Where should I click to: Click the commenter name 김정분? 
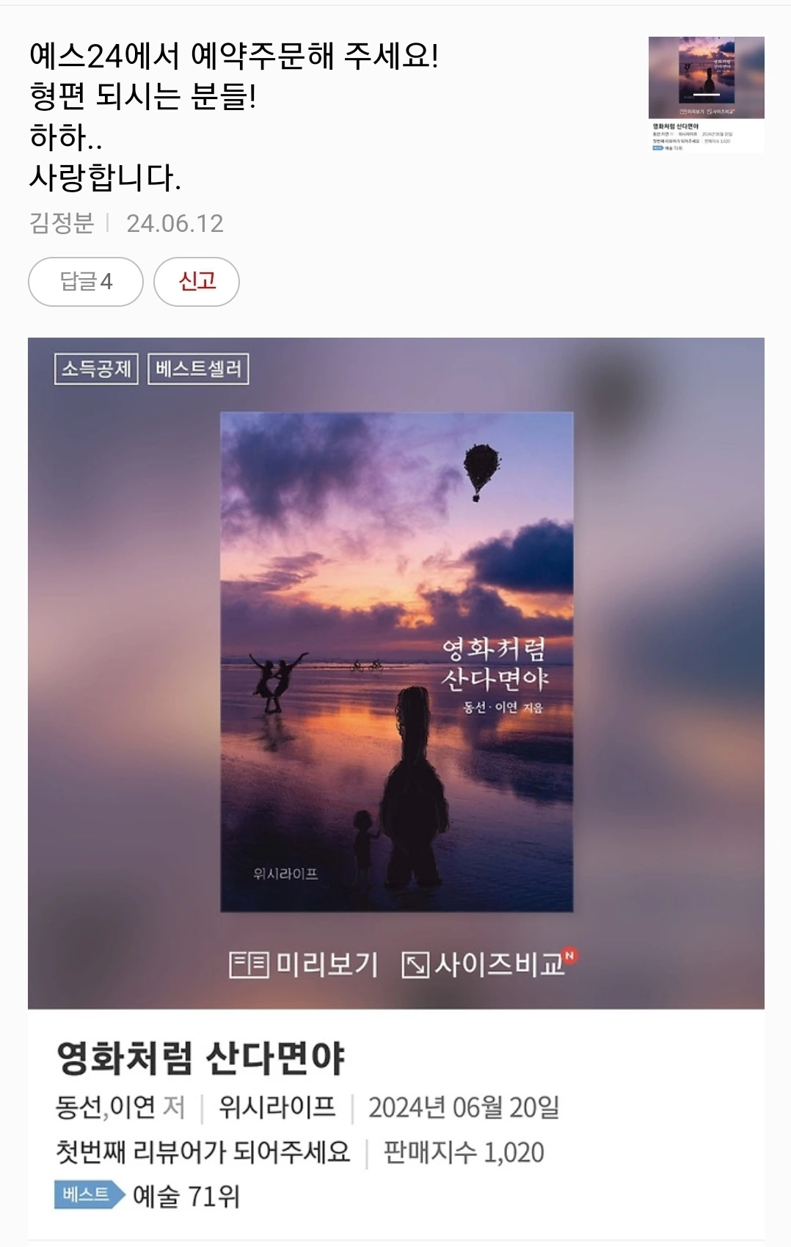(62, 223)
